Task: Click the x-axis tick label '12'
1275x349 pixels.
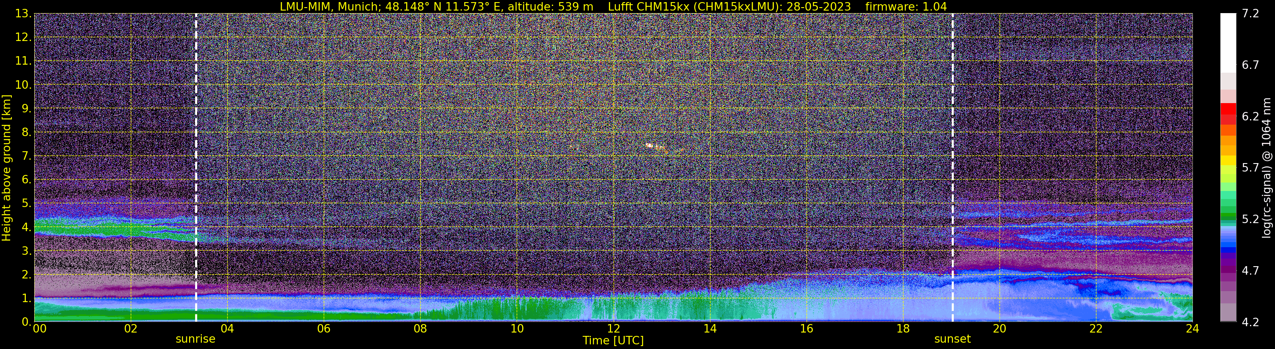Action: (613, 329)
